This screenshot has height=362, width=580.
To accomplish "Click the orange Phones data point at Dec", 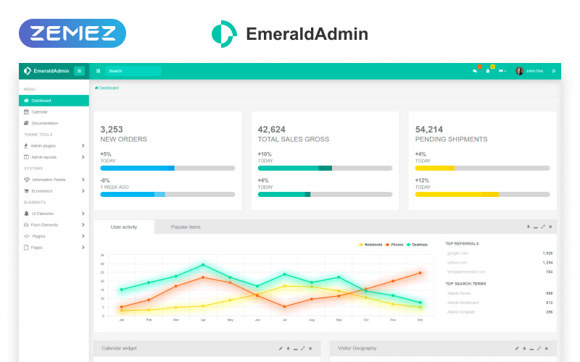I will tap(420, 273).
